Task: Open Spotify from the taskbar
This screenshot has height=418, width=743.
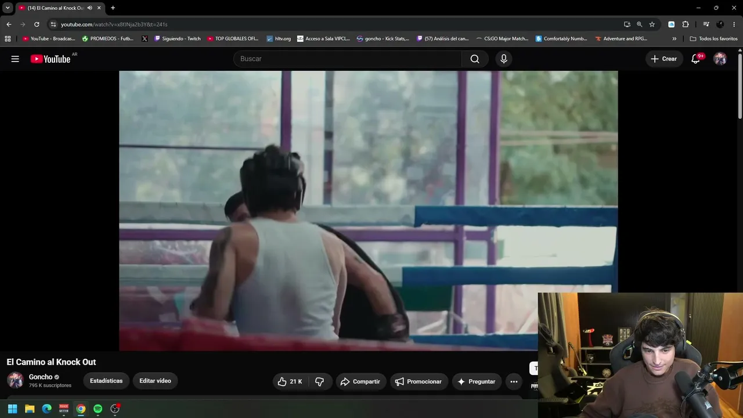Action: tap(98, 409)
